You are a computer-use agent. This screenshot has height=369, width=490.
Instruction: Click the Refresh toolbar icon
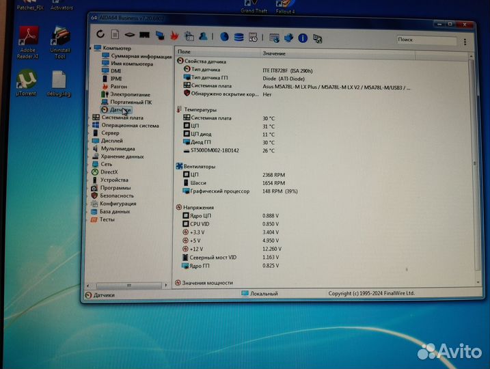coord(100,34)
